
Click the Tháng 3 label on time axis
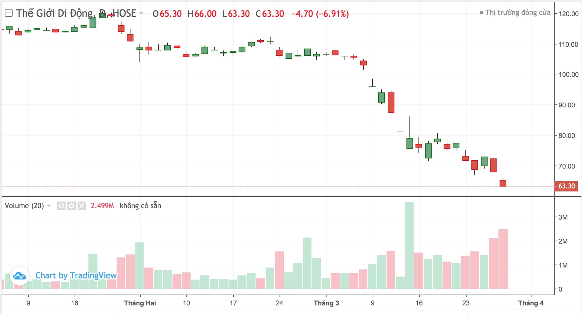[x=326, y=303]
